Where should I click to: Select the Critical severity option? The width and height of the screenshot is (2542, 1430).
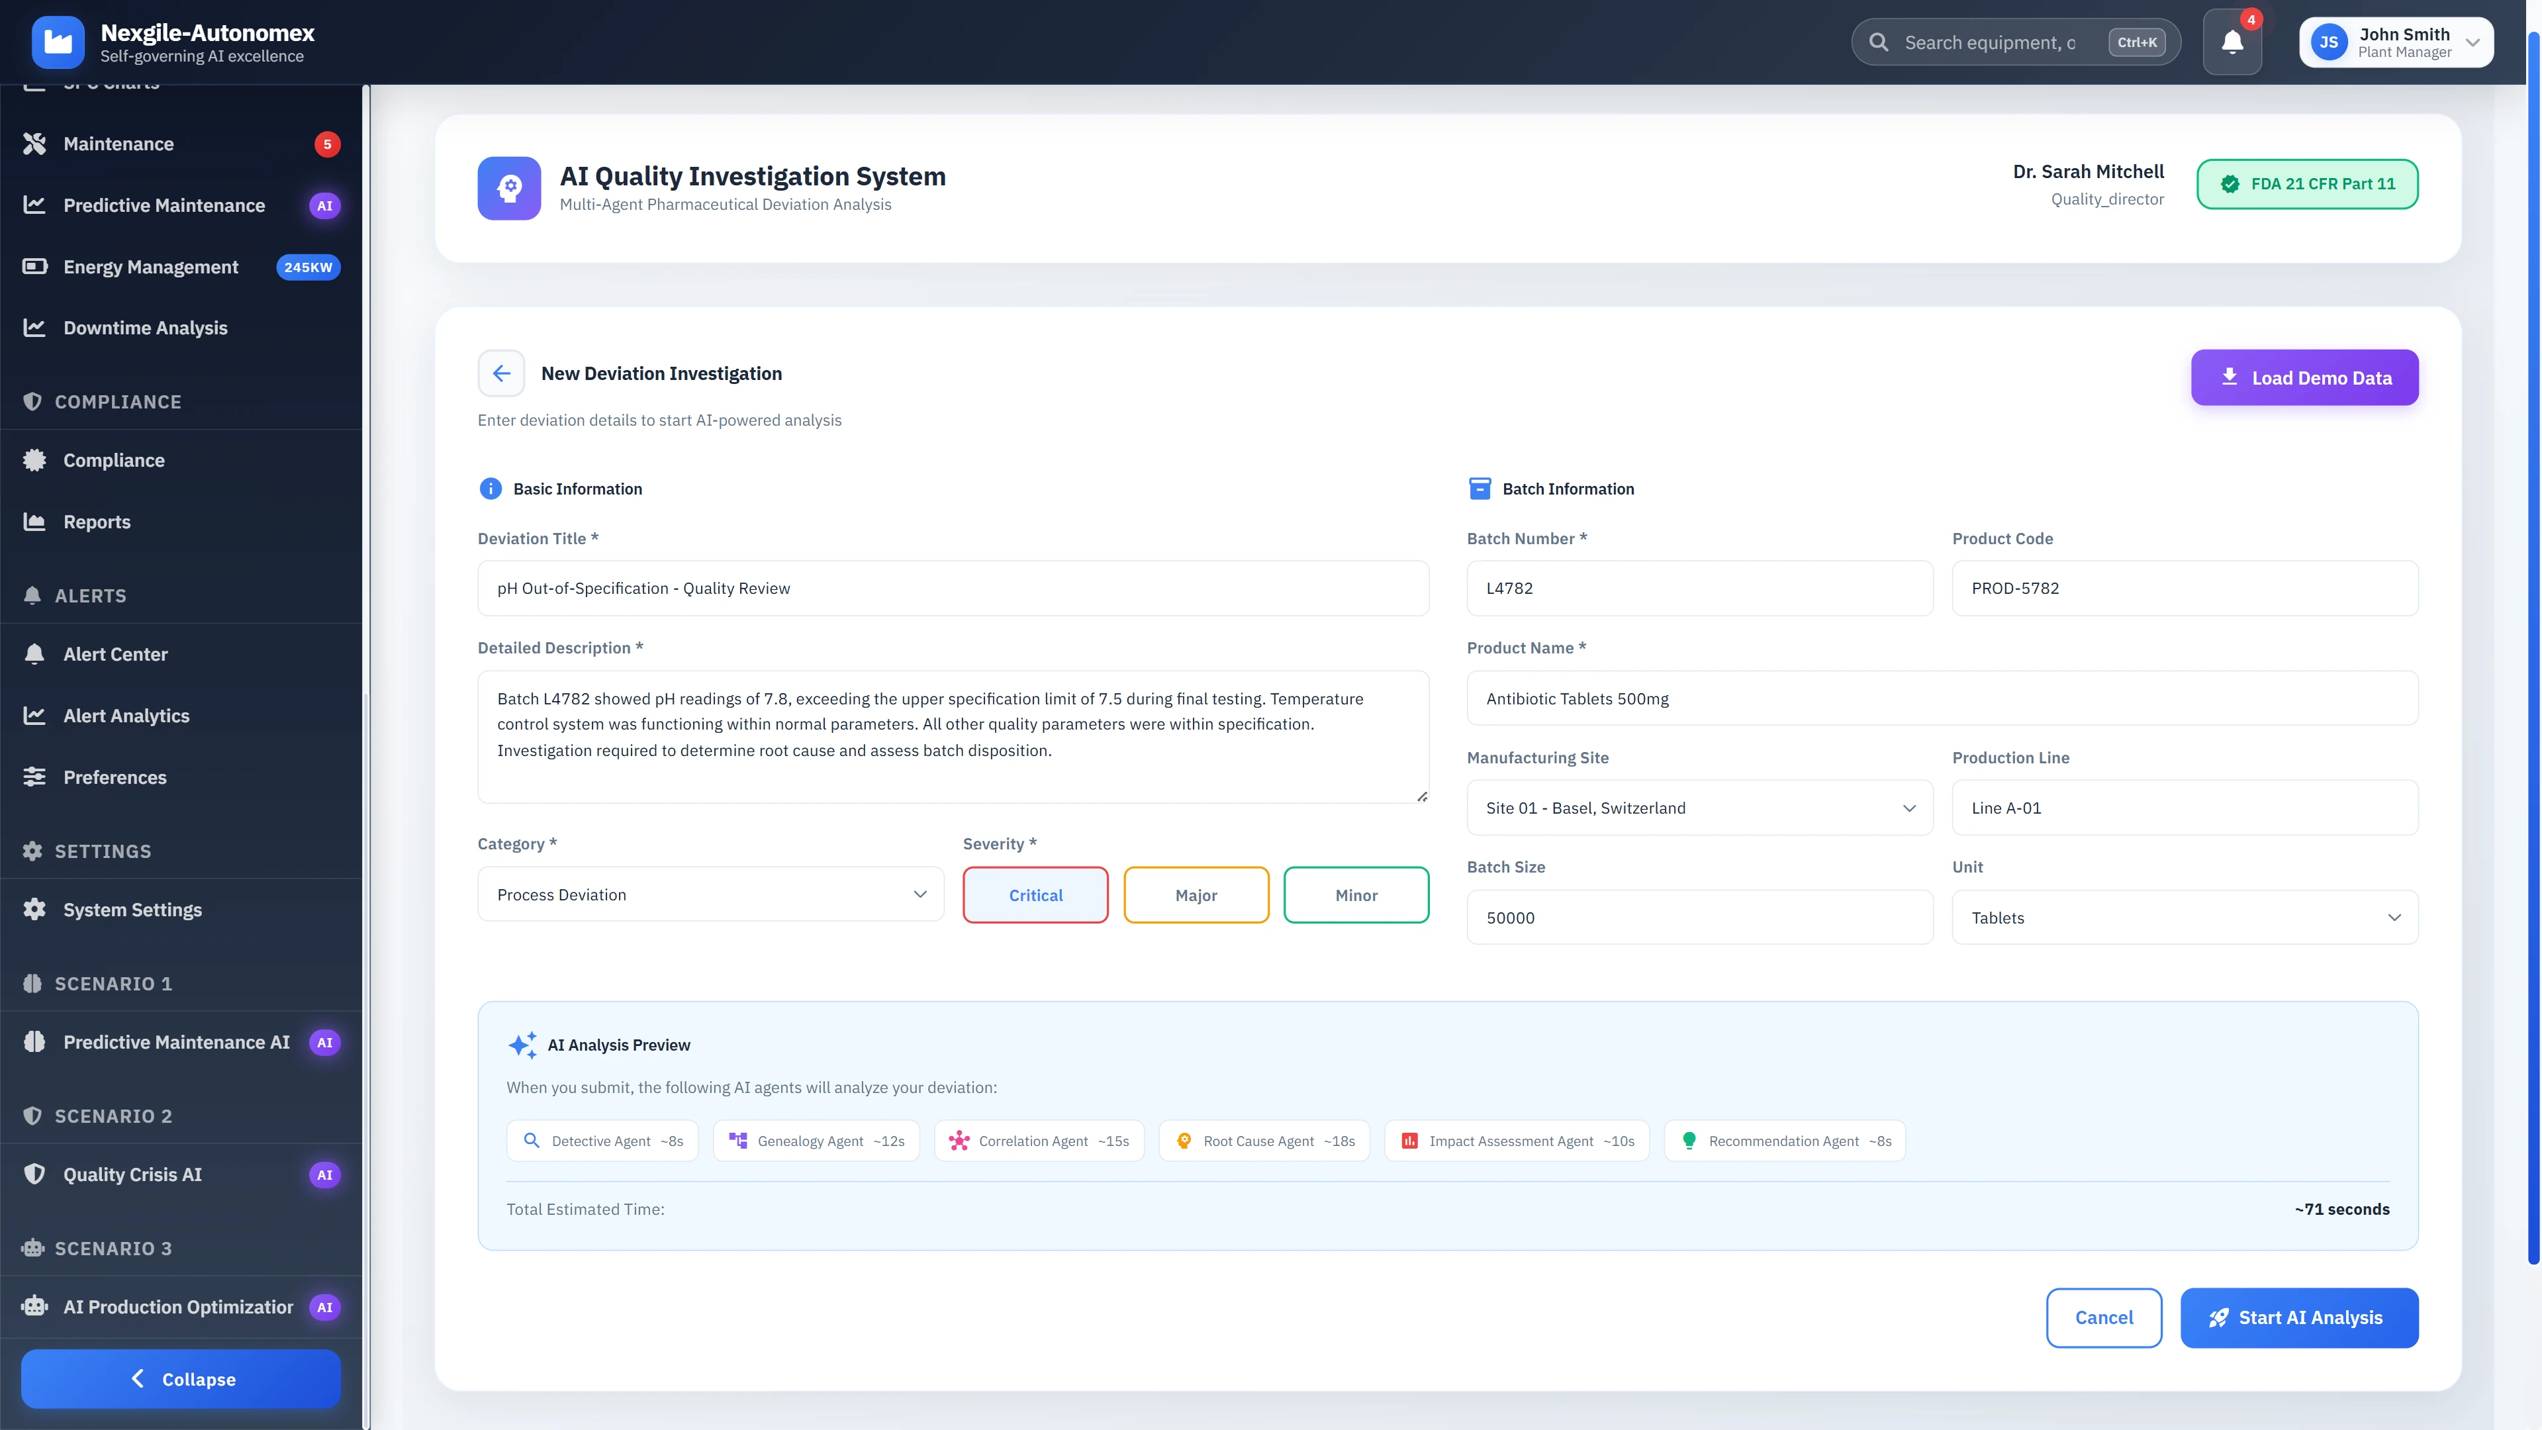[1035, 895]
